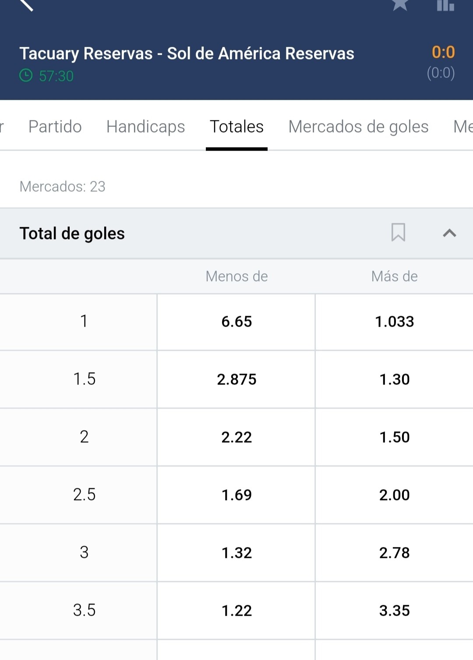The width and height of the screenshot is (473, 660).
Task: Tap the 0:0 live score
Action: pos(443,52)
